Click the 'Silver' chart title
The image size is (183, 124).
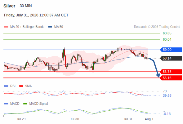(x=9, y=6)
